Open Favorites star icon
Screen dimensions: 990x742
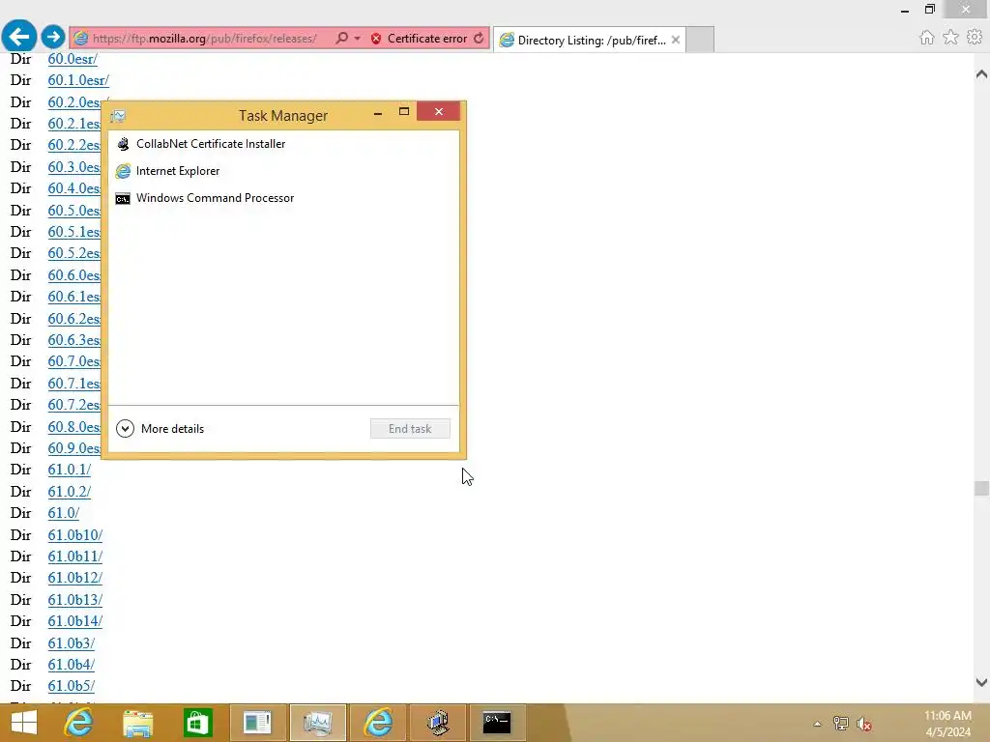[x=950, y=38]
